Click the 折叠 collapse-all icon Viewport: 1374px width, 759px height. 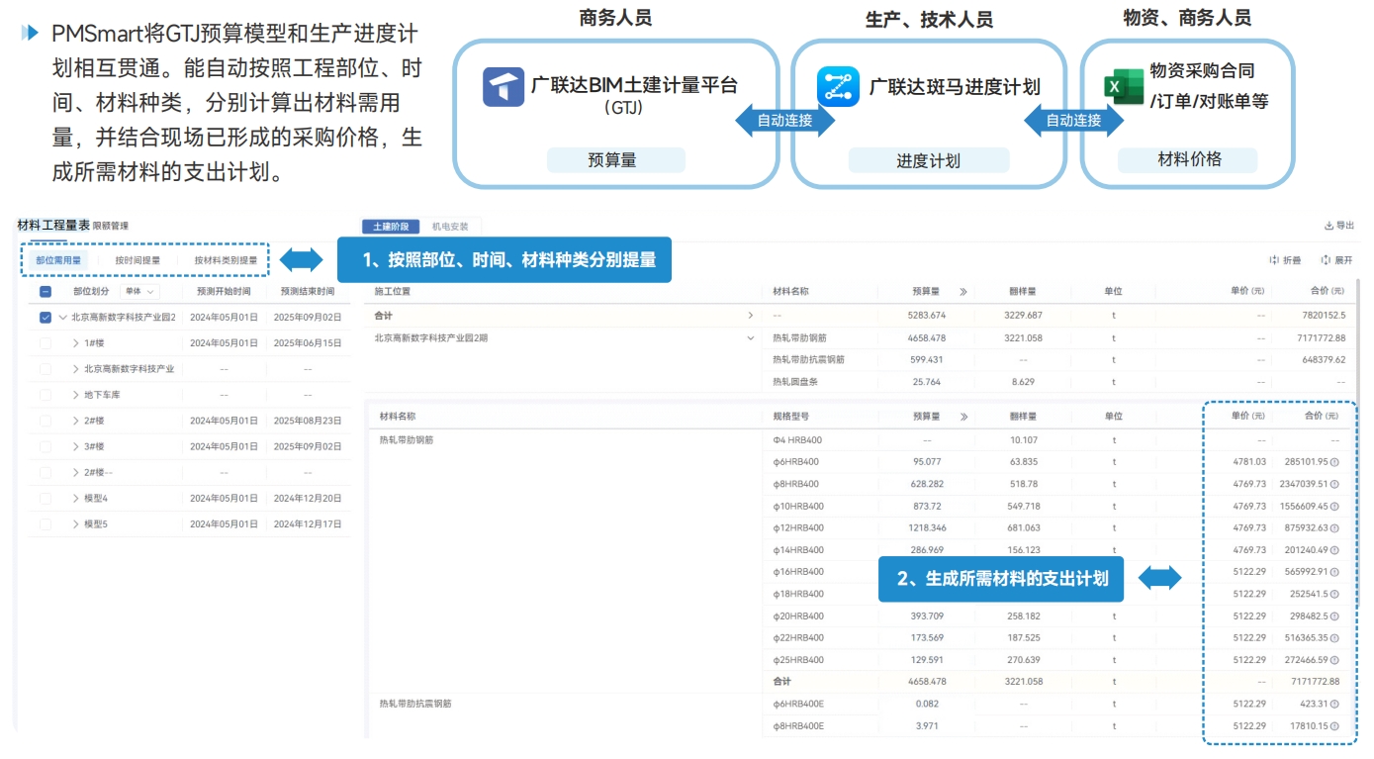tap(1274, 260)
